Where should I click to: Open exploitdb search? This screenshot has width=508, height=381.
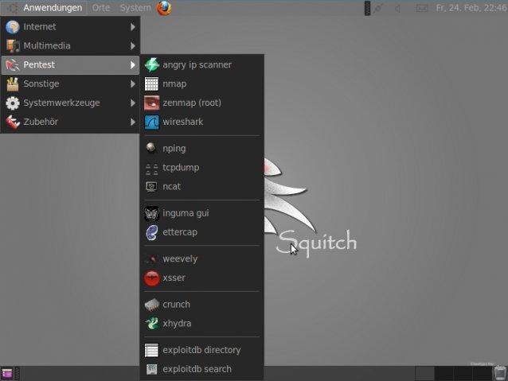pos(201,369)
